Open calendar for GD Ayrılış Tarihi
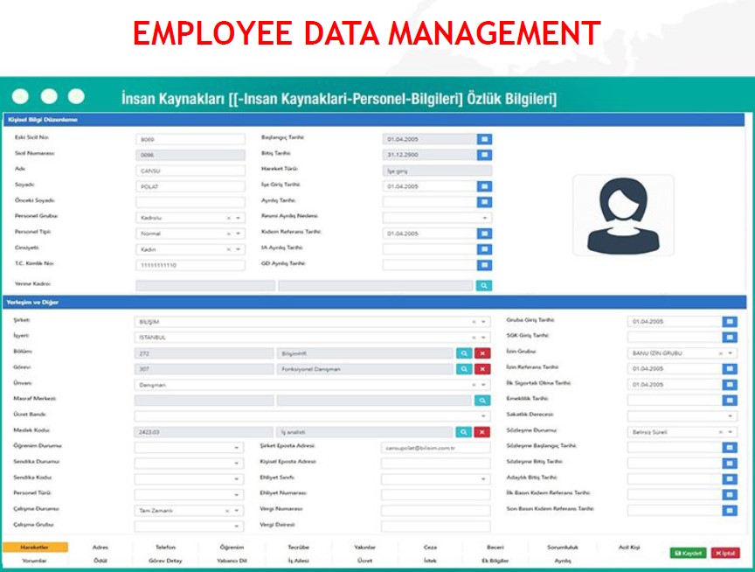 coord(484,265)
